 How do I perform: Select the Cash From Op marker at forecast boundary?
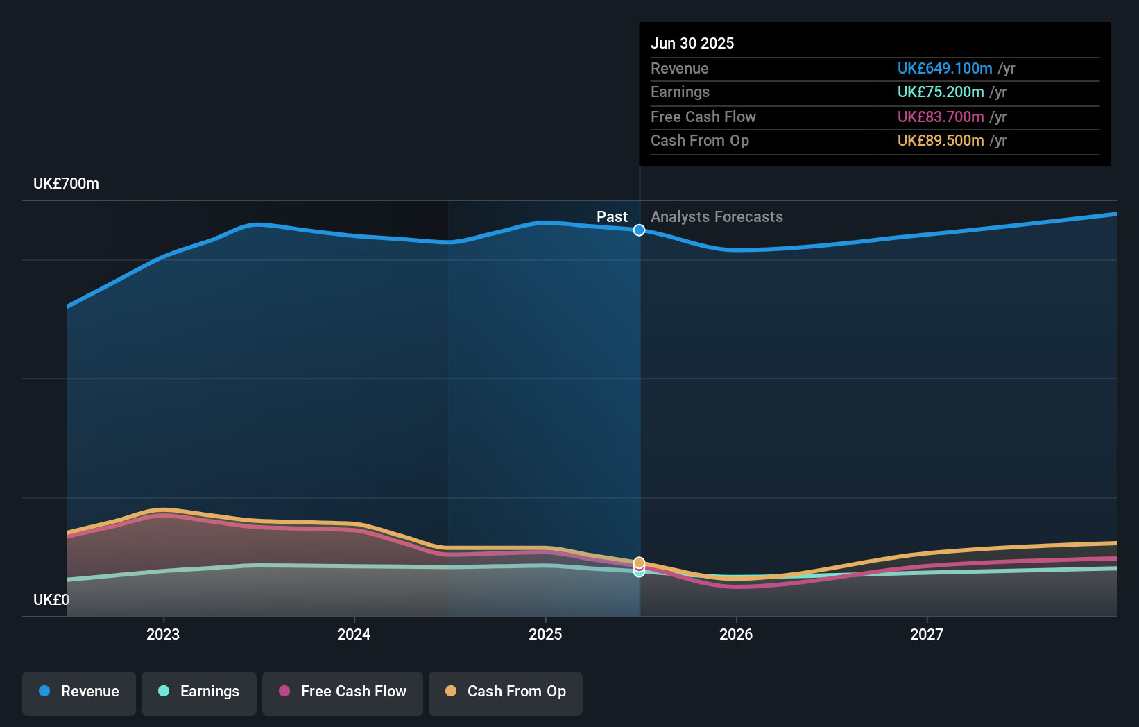(639, 562)
